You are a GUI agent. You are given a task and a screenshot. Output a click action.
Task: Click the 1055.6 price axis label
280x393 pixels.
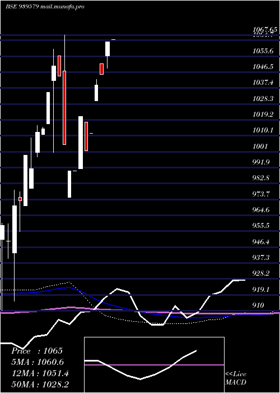pyautogui.click(x=263, y=51)
